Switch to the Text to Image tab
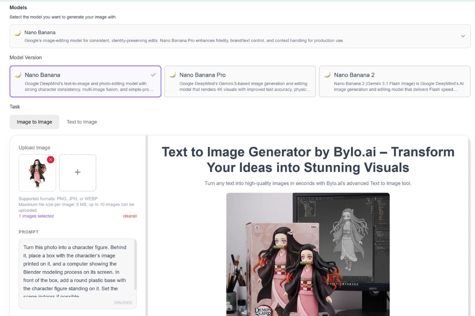This screenshot has height=316, width=475. click(x=82, y=122)
